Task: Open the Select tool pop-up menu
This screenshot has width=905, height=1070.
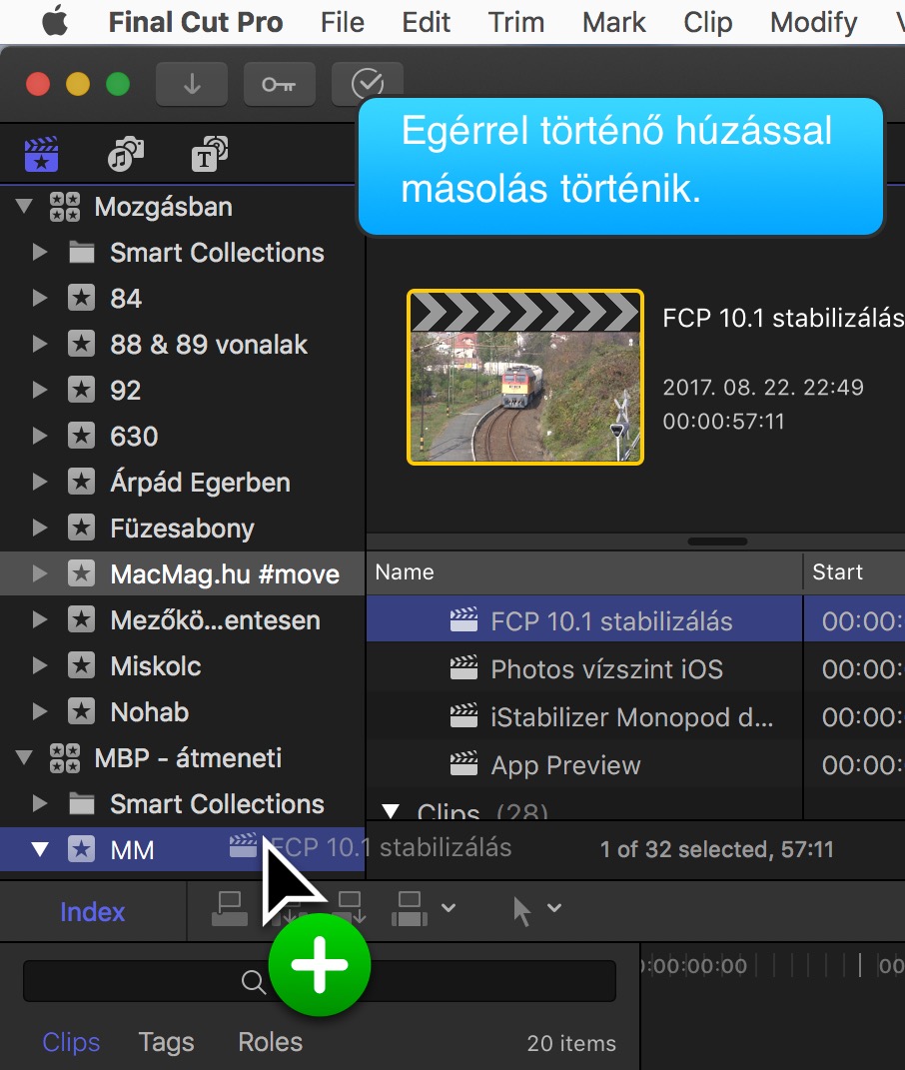Action: pos(554,907)
